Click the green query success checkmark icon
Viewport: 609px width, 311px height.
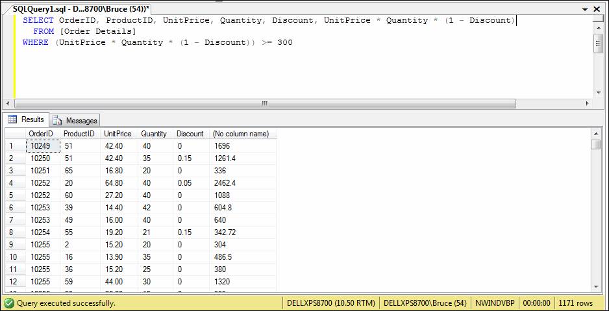coord(8,303)
